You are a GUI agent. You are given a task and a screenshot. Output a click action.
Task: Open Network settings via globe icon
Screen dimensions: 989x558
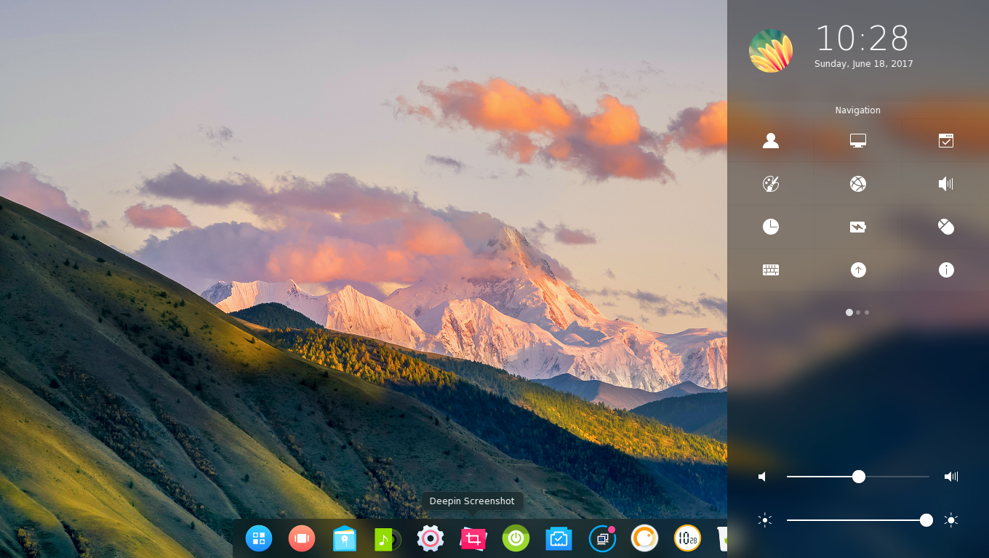(858, 184)
